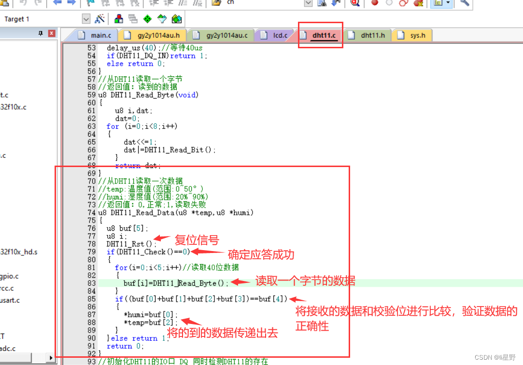The width and height of the screenshot is (523, 365).
Task: Open the lcd.c editor tab
Action: click(x=280, y=35)
